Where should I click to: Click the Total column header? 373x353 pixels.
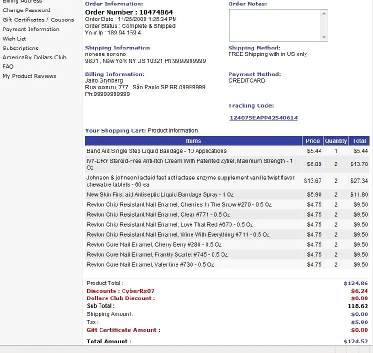point(359,141)
